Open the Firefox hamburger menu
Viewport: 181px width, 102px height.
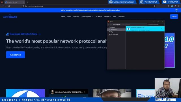(179, 6)
